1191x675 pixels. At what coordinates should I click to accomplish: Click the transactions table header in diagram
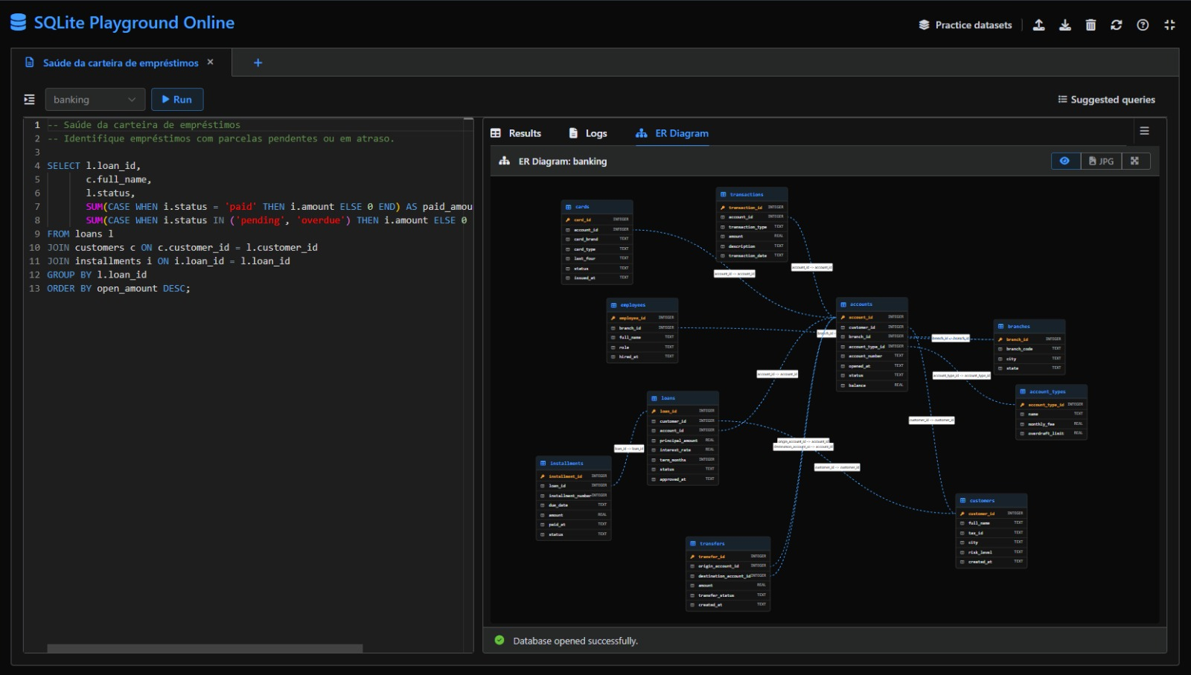point(752,194)
